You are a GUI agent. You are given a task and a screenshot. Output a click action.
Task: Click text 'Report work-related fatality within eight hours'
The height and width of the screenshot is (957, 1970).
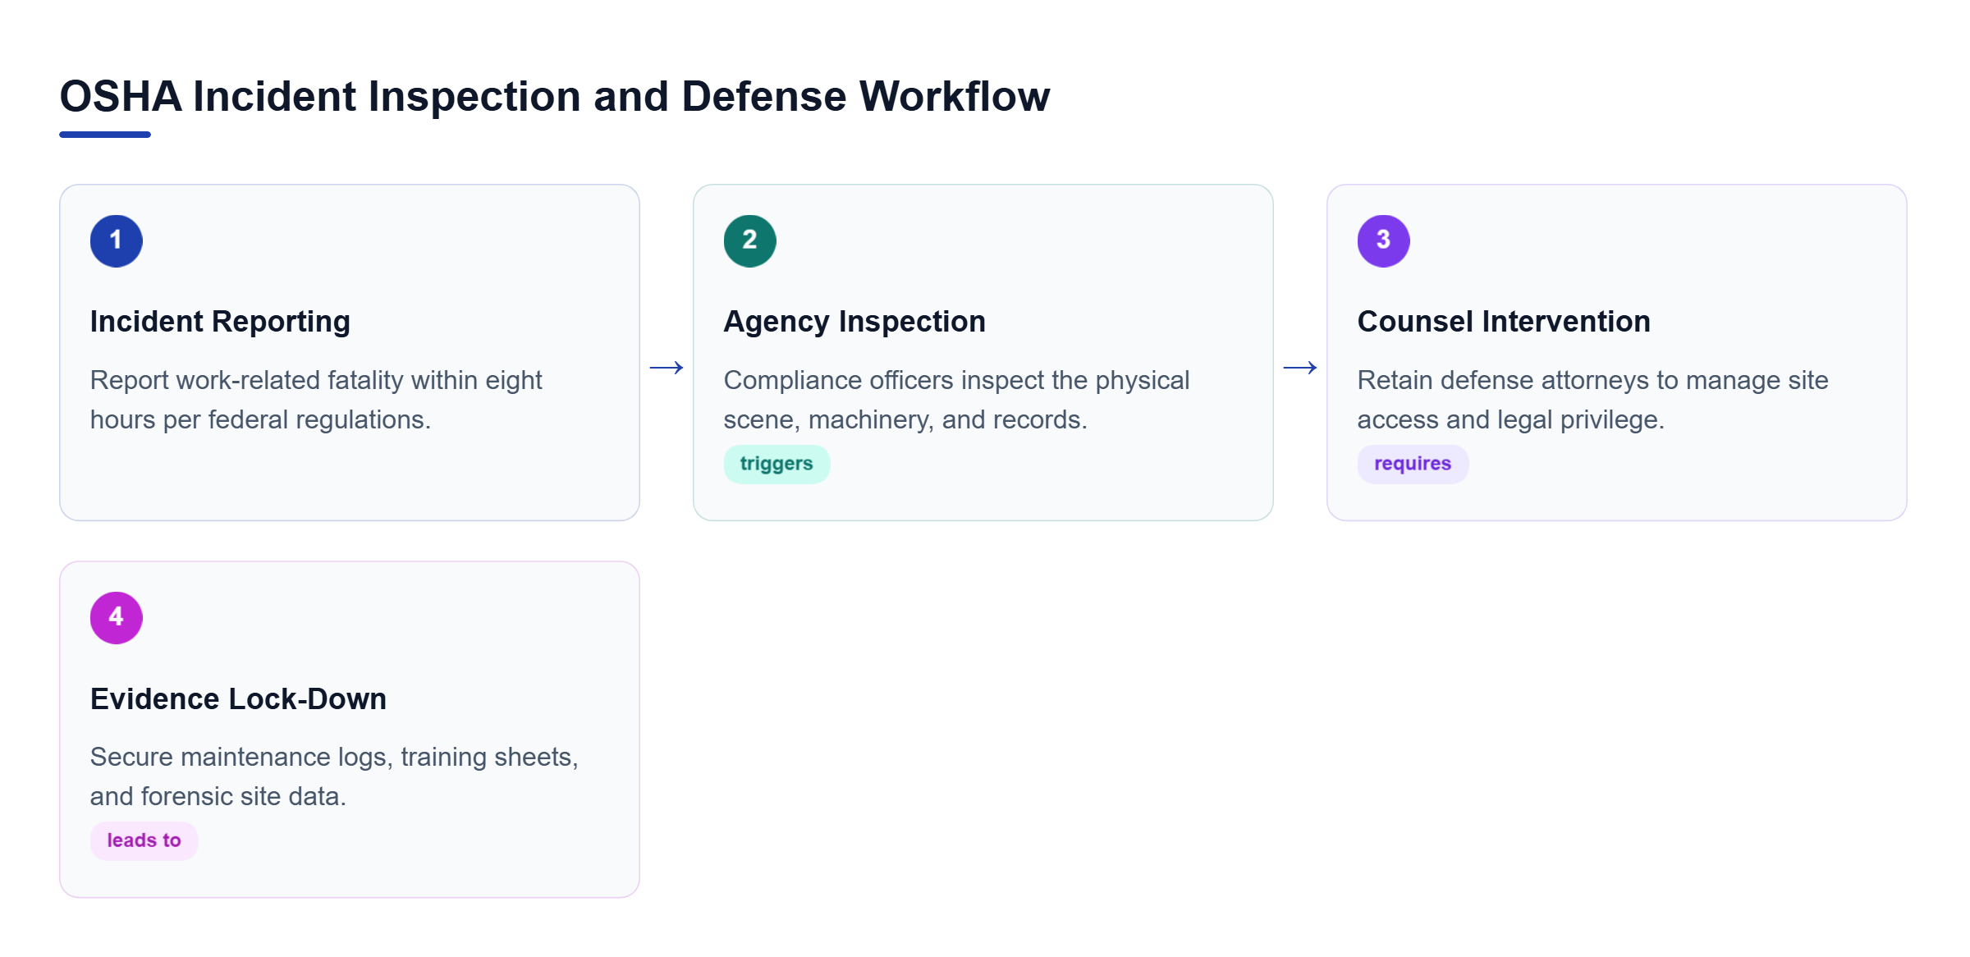coord(316,400)
